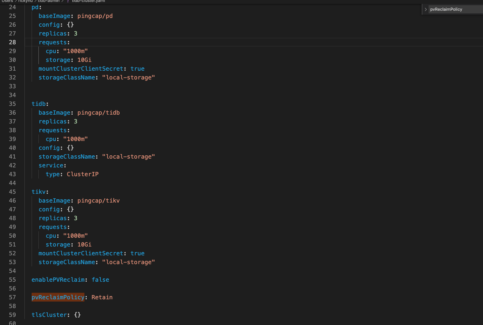Click the 'replicas' key on line 37
The height and width of the screenshot is (325, 483).
(x=53, y=121)
